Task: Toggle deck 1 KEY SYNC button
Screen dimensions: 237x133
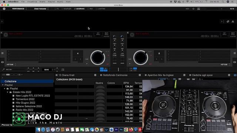Action: pyautogui.click(x=98, y=34)
